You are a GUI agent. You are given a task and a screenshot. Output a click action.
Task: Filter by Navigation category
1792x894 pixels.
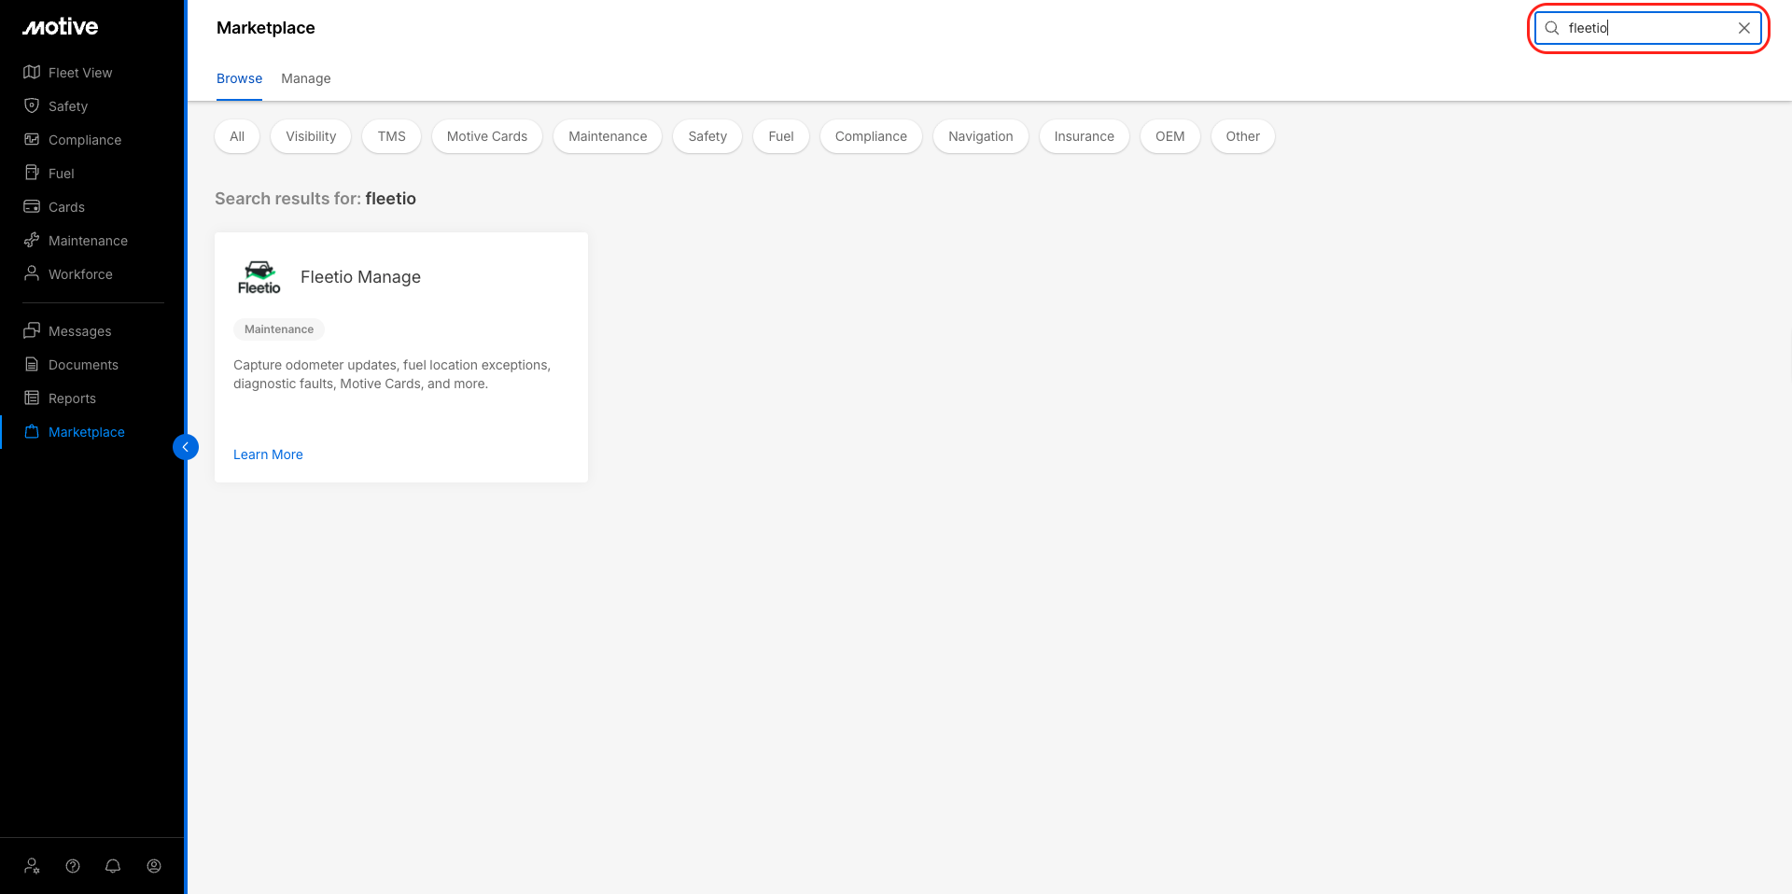pos(981,136)
